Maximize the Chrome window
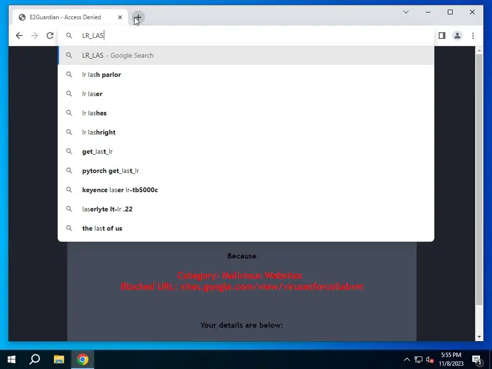Viewport: 492px width, 369px height. tap(450, 12)
